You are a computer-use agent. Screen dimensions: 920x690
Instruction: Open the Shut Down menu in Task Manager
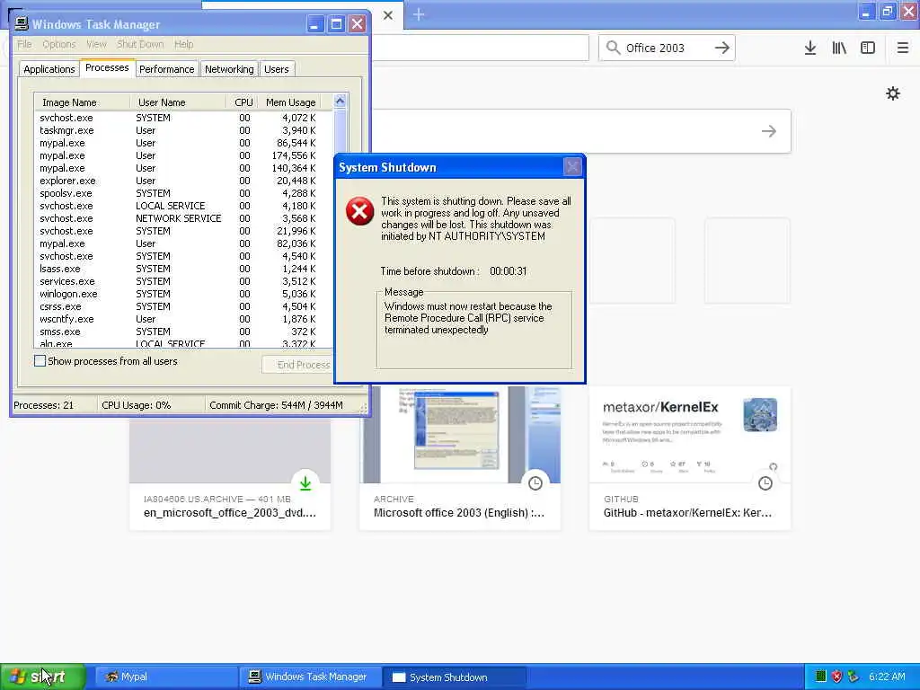(139, 44)
